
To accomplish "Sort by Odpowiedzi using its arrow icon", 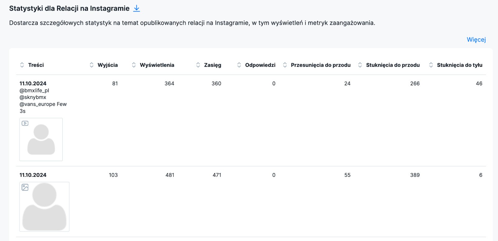I will (239, 65).
